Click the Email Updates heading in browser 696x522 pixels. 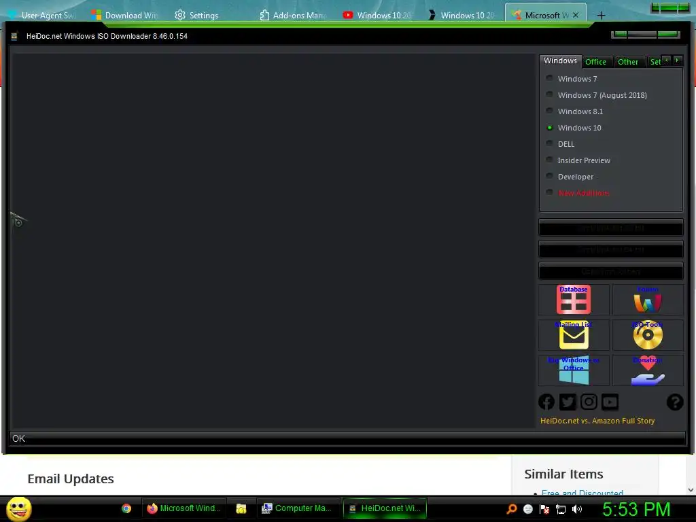coord(71,479)
